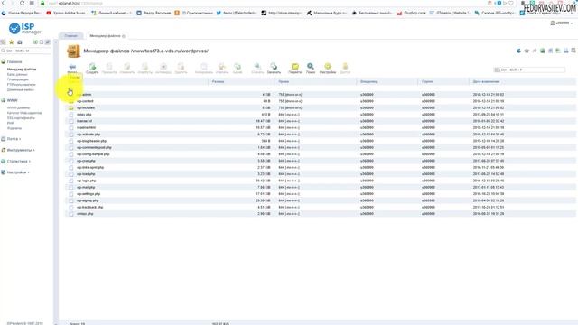This screenshot has width=578, height=325.
Task: Click the sidebar menu search field
Action: click(26, 51)
